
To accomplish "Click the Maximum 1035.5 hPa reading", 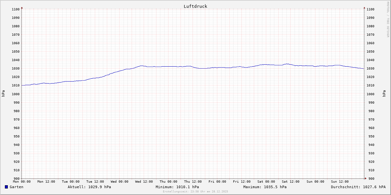I will pyautogui.click(x=265, y=187).
